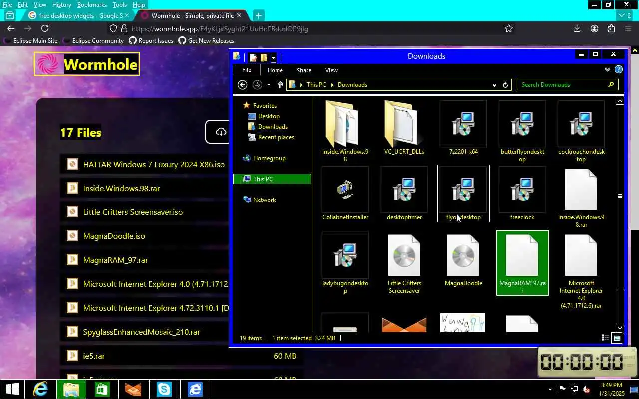Open Firefox History menu

click(x=62, y=5)
